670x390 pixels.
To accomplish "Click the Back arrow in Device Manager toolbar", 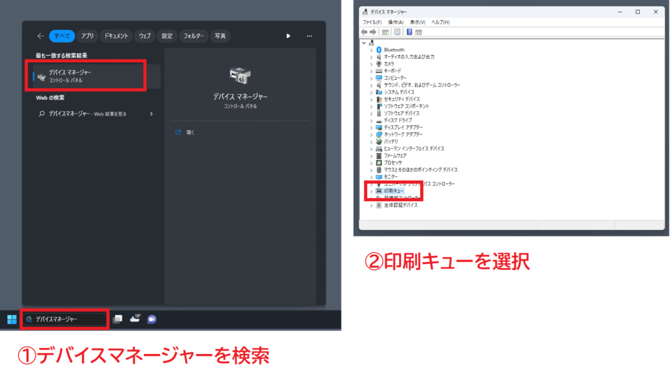I will (364, 32).
